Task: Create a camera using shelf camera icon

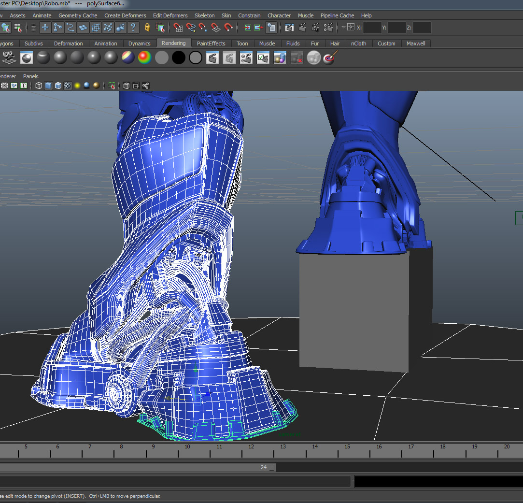Action: [x=9, y=58]
